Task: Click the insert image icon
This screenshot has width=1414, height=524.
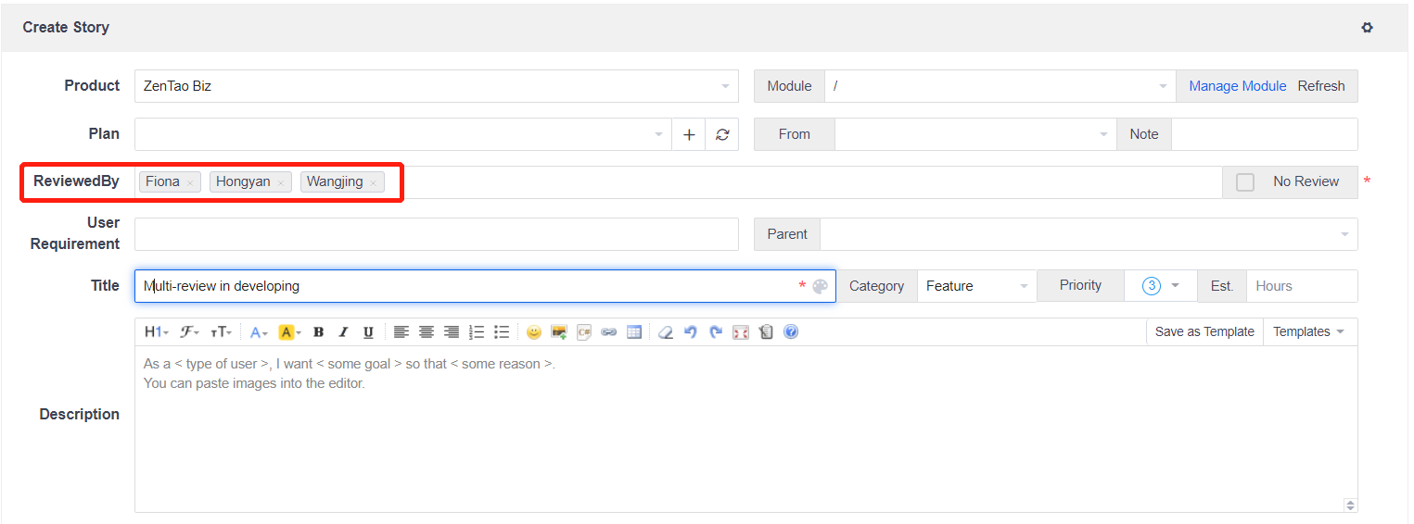Action: (558, 332)
